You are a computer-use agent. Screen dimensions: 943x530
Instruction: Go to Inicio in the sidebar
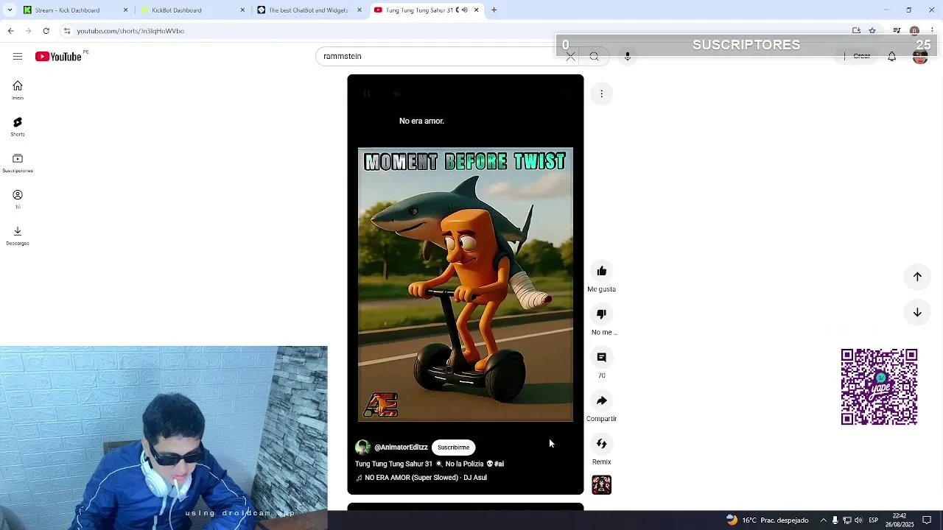[x=18, y=90]
